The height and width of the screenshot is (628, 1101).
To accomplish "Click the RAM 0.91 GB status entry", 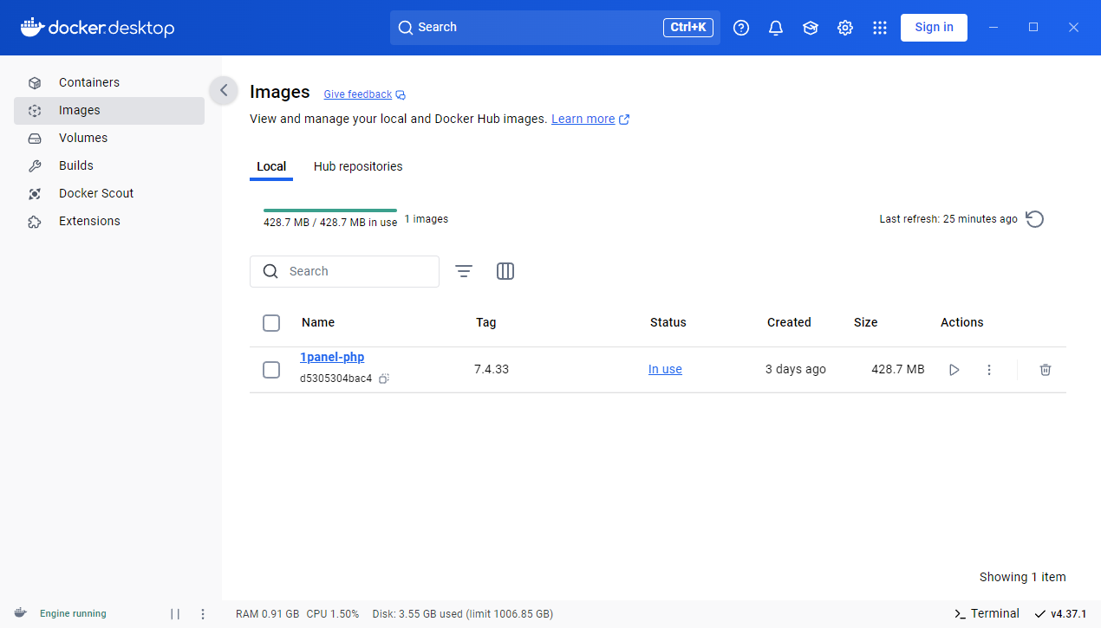I will (268, 614).
